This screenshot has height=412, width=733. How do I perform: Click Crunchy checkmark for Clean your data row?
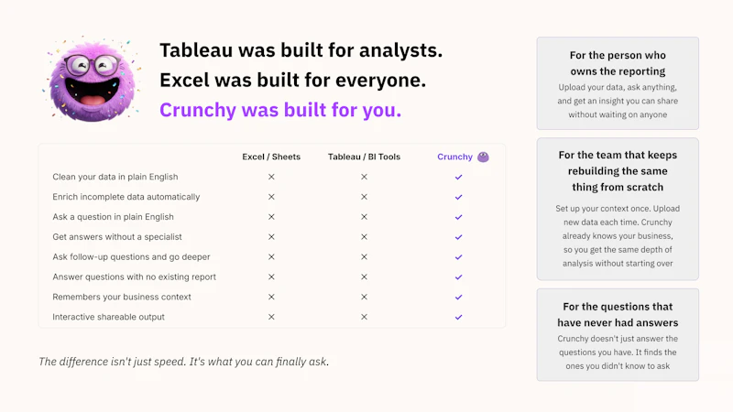[459, 177]
